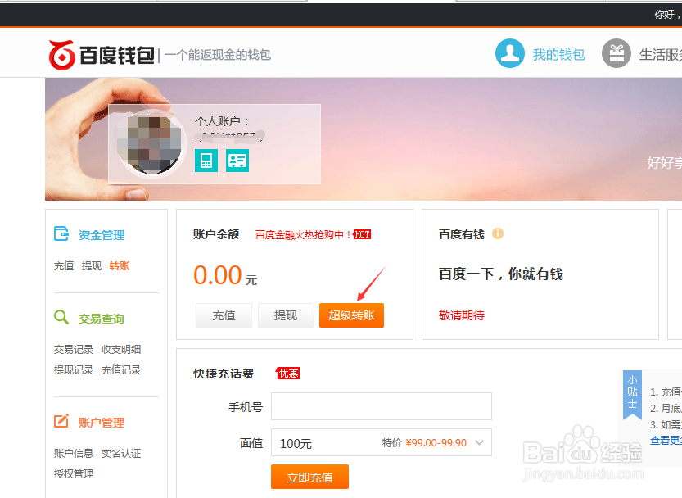The width and height of the screenshot is (682, 498).
Task: Click the teal ID card verification icon
Action: pos(237,161)
